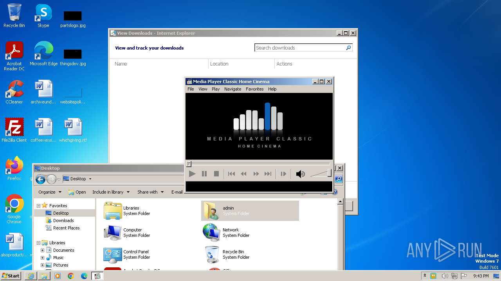Select the Google Chrome desktop shortcut

tap(14, 209)
